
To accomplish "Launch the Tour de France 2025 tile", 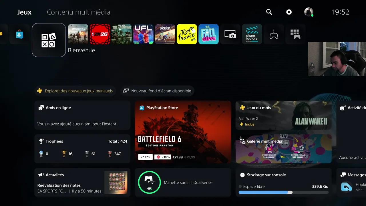I will pyautogui.click(x=187, y=34).
